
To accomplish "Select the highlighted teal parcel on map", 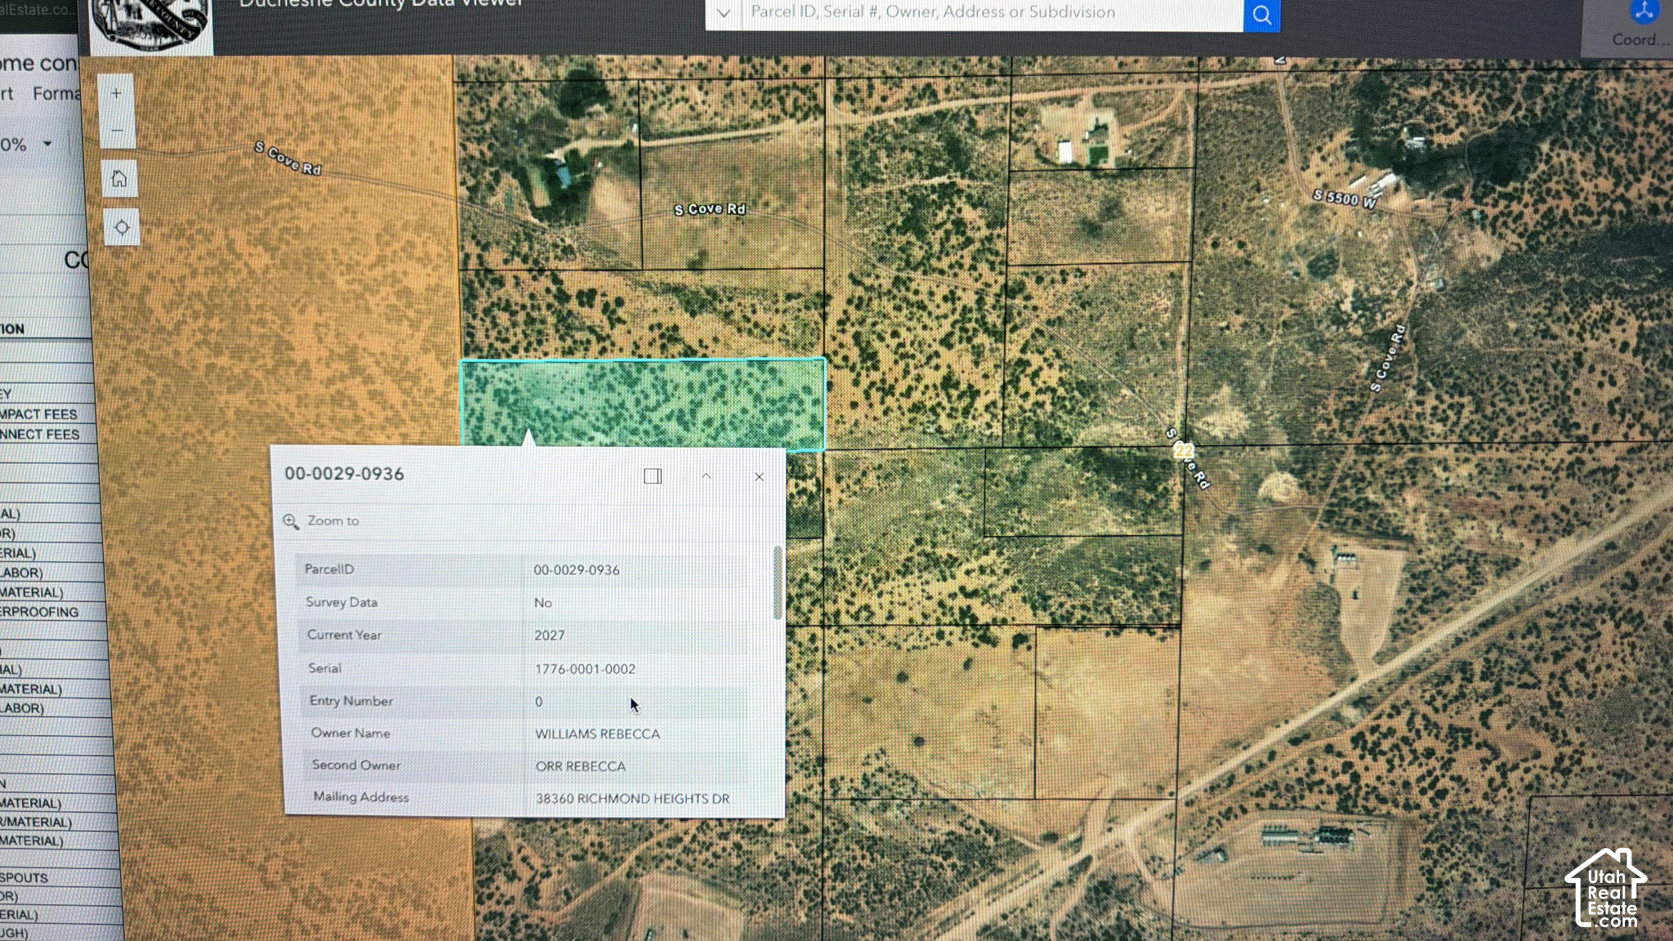I will click(x=642, y=404).
